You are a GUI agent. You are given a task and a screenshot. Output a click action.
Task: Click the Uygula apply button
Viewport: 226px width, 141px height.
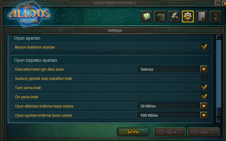coord(170,131)
